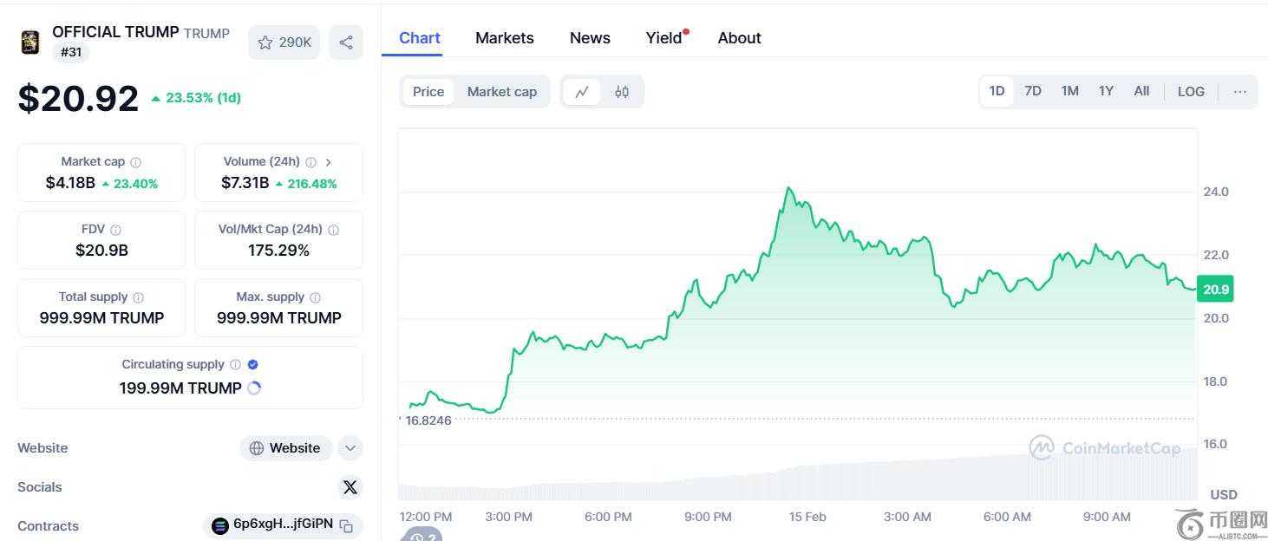Screen dimensions: 1268x541
Task: Click the $7.31B volume value
Action: (x=245, y=183)
